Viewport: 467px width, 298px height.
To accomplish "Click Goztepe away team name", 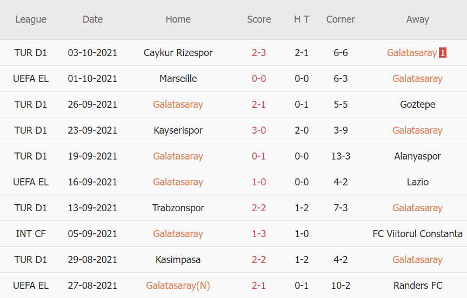I will 417,105.
